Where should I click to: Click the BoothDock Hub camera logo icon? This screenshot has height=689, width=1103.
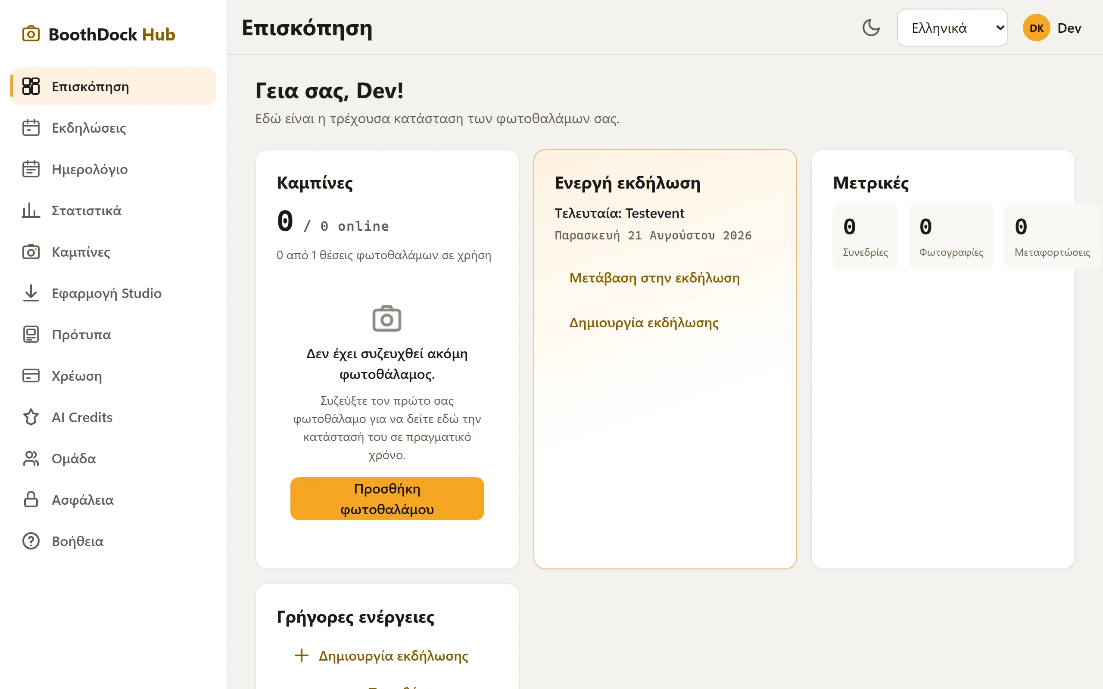tap(31, 34)
